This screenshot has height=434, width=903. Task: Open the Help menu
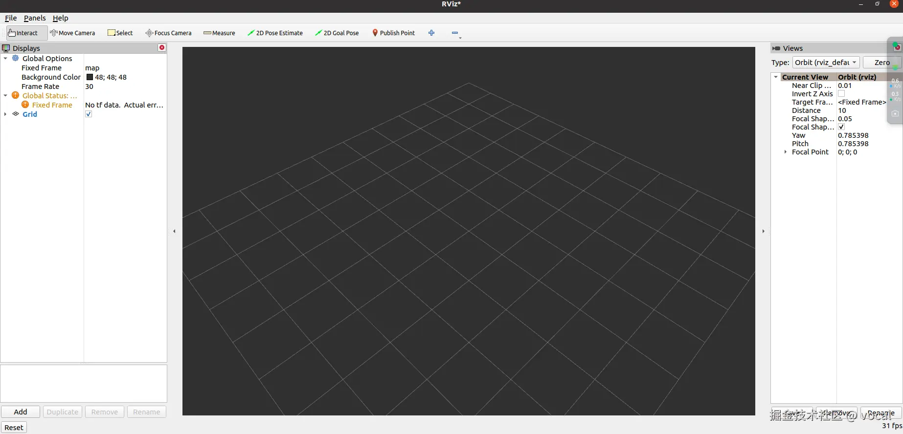coord(61,18)
